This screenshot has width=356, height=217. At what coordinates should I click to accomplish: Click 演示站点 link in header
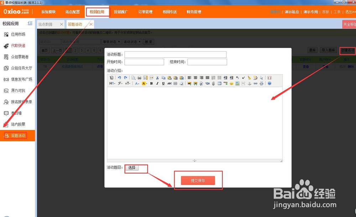point(292,12)
